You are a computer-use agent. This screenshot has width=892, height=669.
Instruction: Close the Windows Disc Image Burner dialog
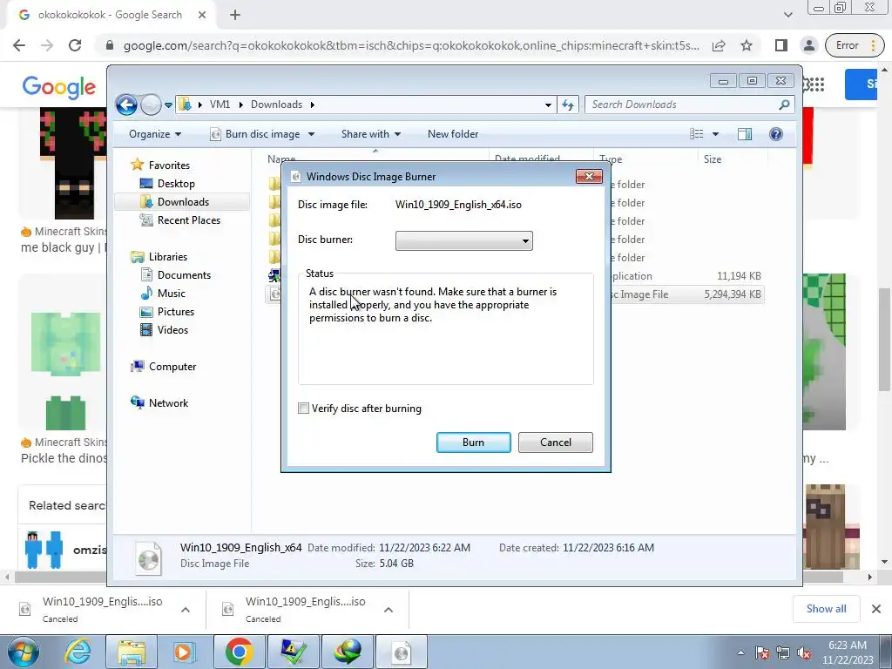point(589,176)
